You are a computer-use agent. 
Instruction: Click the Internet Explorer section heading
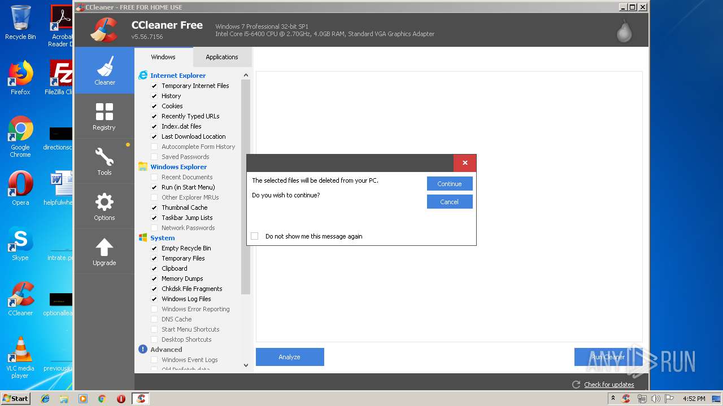coord(178,76)
